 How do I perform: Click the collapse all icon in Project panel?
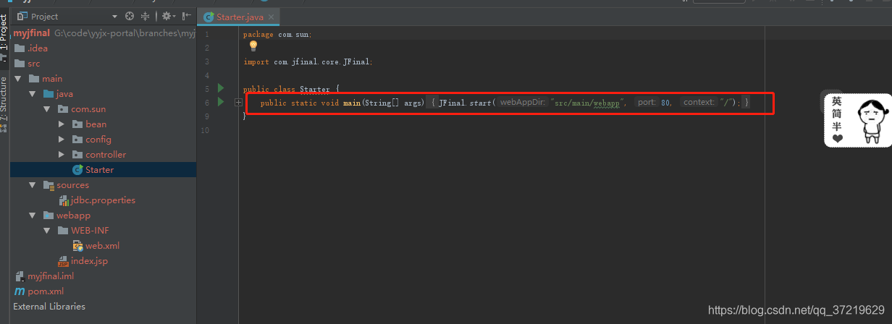[146, 16]
